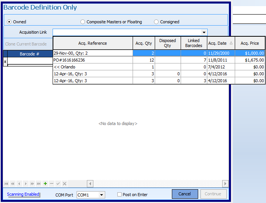Click the cancel edit X icon
Screen dimensions: 266x203
pos(64,184)
